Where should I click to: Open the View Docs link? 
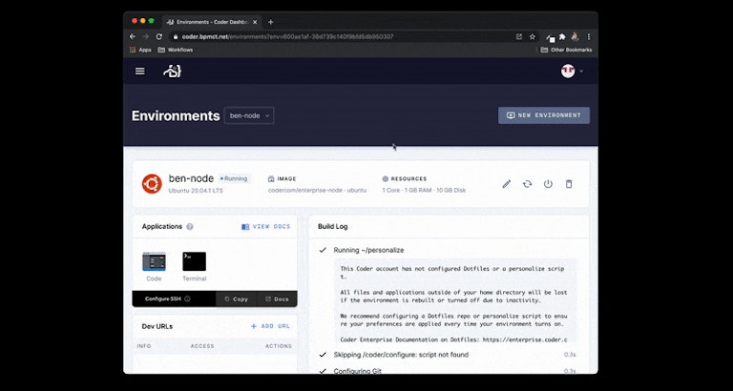(x=266, y=227)
